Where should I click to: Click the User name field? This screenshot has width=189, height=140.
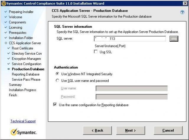[x=132, y=88]
